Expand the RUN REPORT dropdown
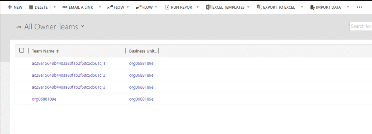This screenshot has width=372, height=134. (198, 7)
